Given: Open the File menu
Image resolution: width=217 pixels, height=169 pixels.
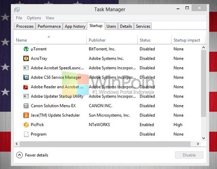Looking at the screenshot, I should tap(19, 18).
